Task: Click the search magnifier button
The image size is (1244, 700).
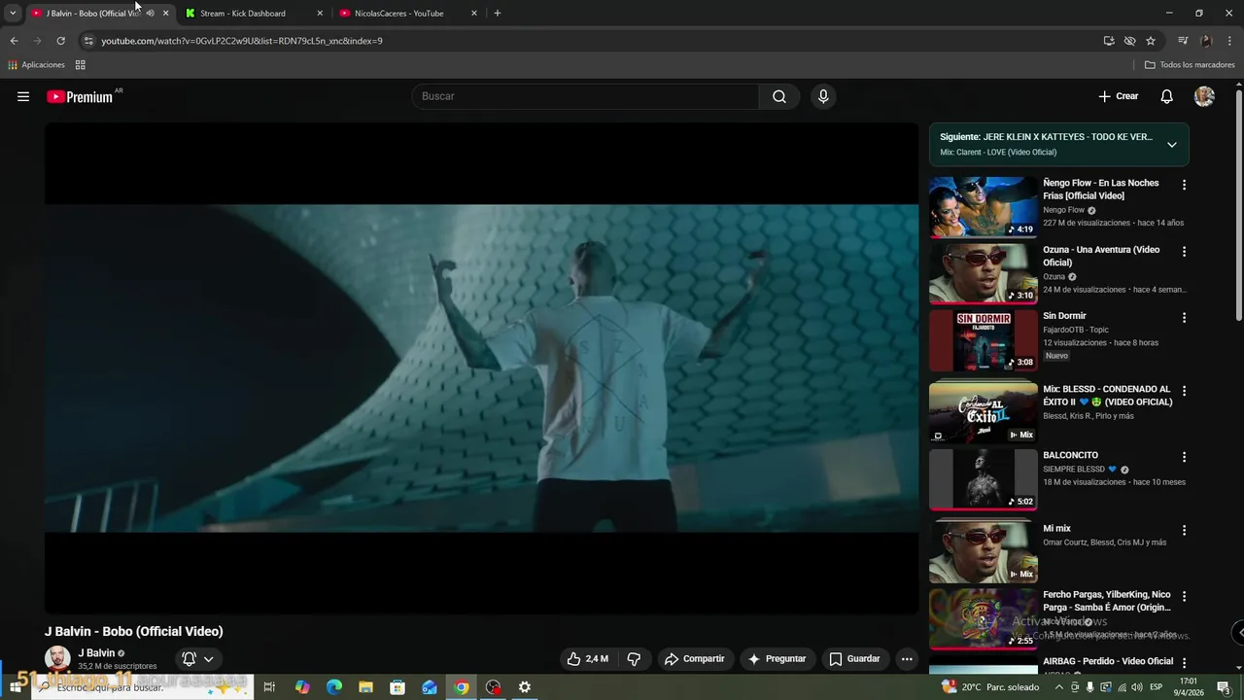Action: point(779,96)
